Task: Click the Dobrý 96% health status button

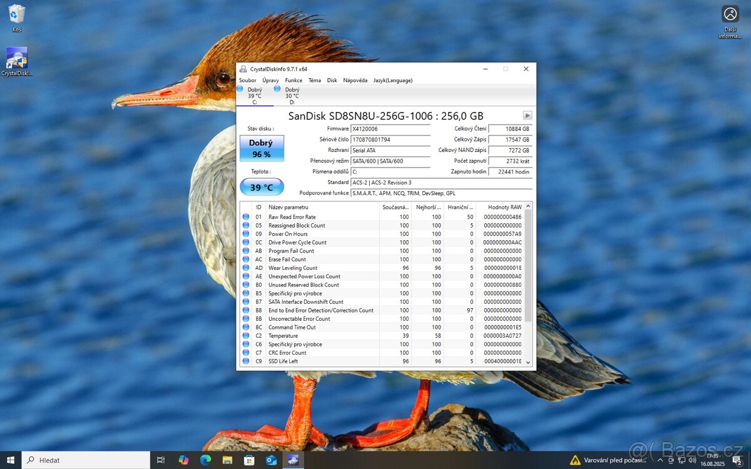Action: (x=262, y=148)
